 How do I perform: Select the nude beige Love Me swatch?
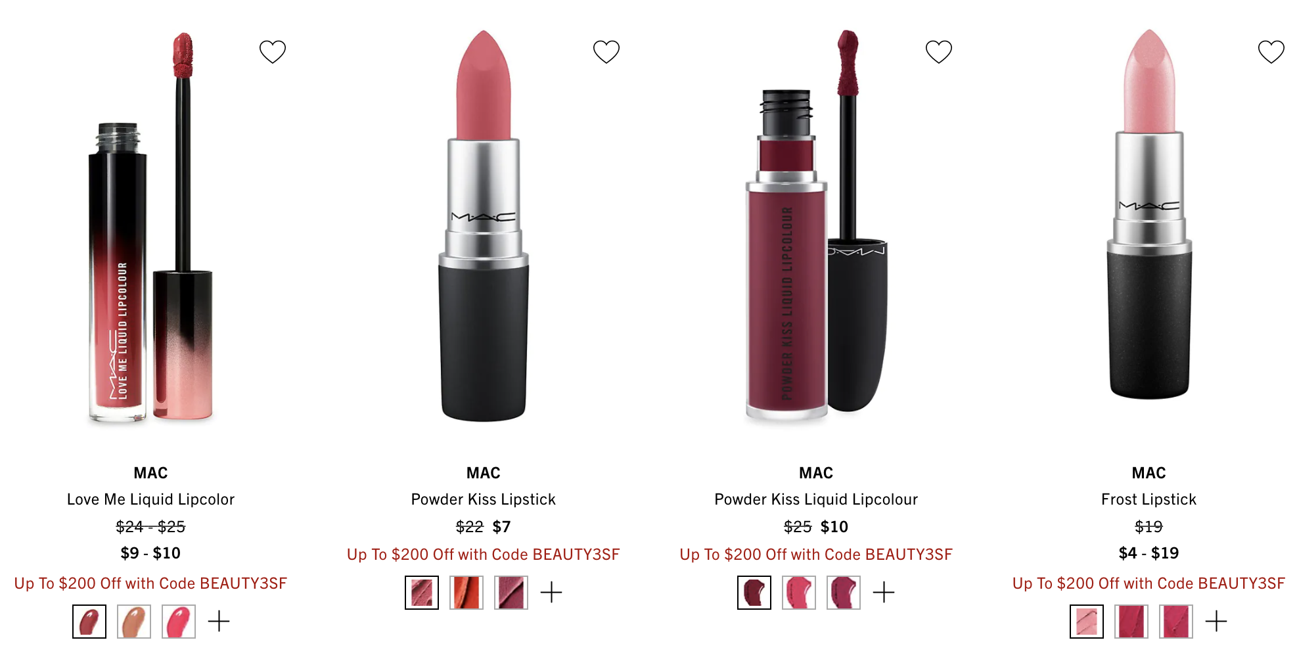click(134, 622)
